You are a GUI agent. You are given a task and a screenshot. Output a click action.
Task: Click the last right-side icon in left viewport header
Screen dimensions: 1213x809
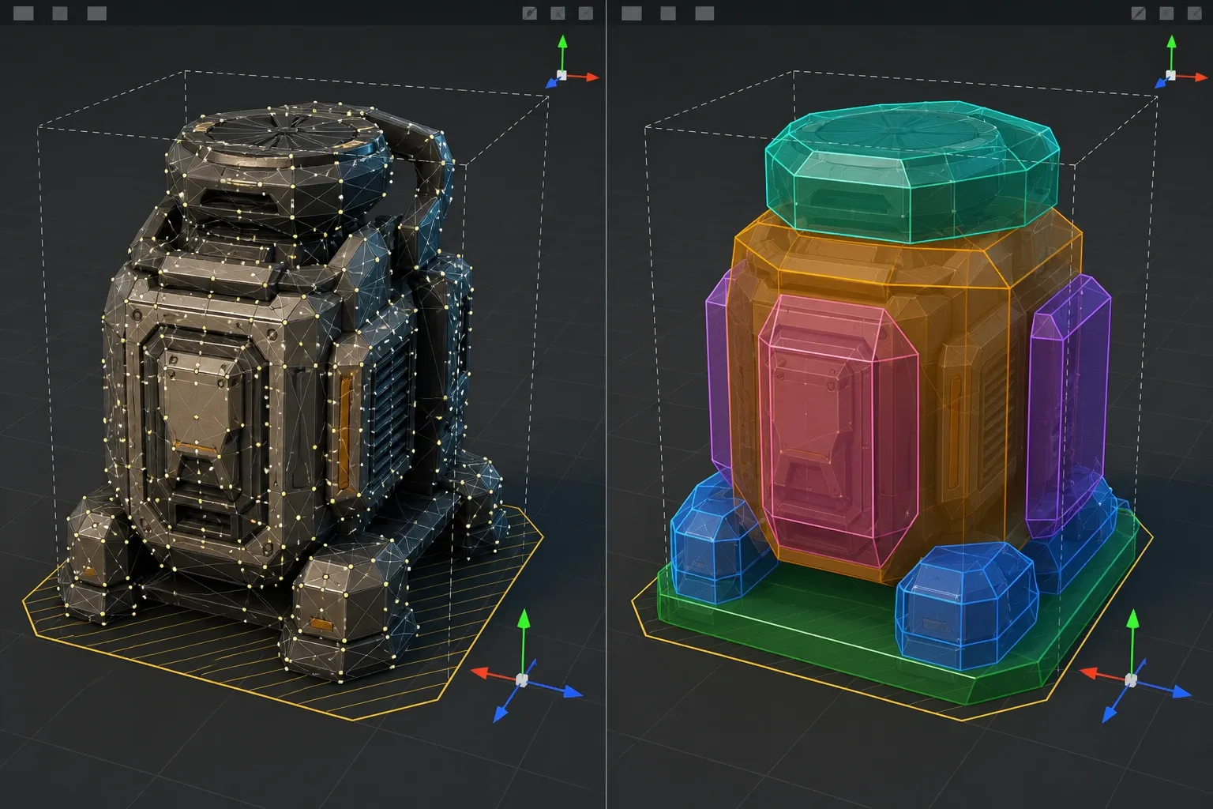[x=585, y=13]
